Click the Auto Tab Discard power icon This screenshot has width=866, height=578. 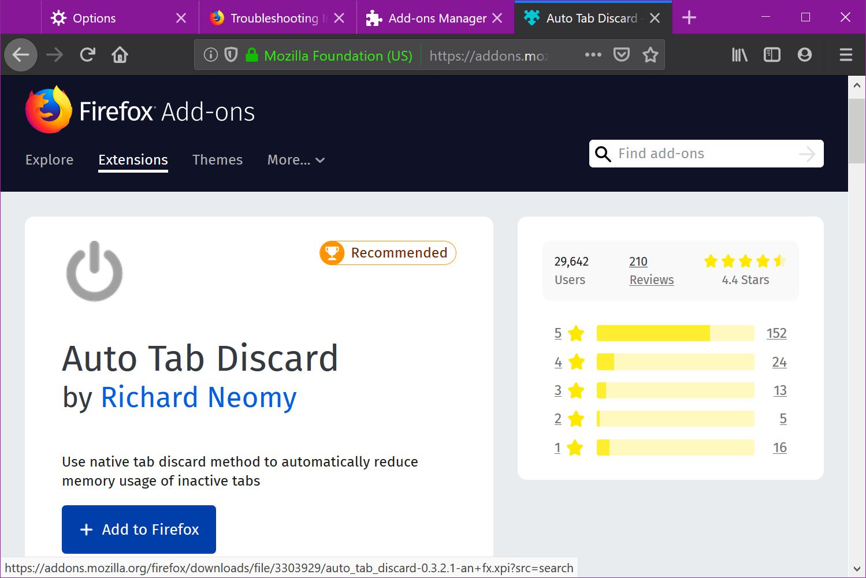point(95,271)
